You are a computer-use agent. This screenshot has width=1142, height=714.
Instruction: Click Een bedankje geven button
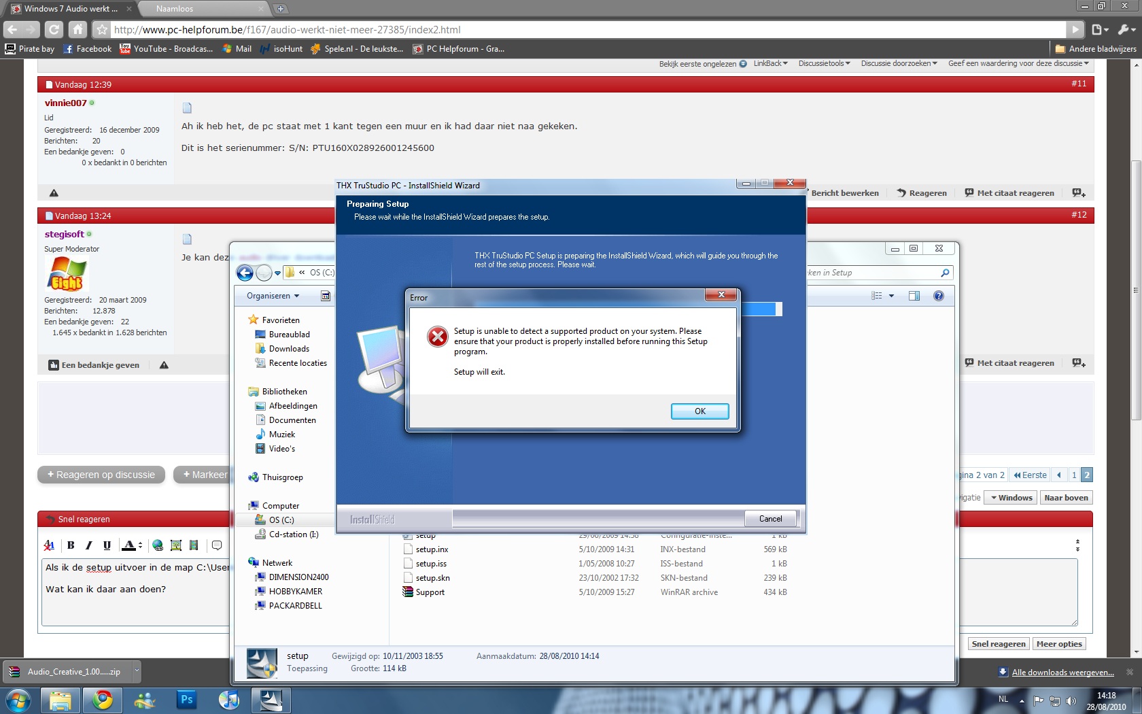pos(94,365)
